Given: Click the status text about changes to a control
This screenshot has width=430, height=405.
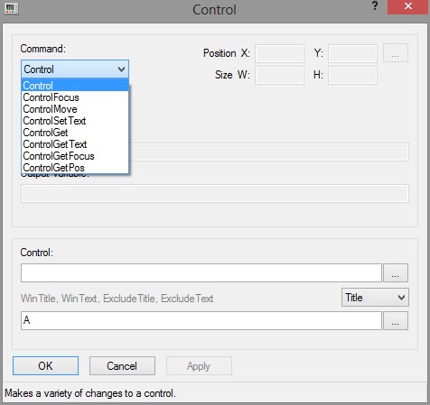Looking at the screenshot, I should pyautogui.click(x=90, y=393).
